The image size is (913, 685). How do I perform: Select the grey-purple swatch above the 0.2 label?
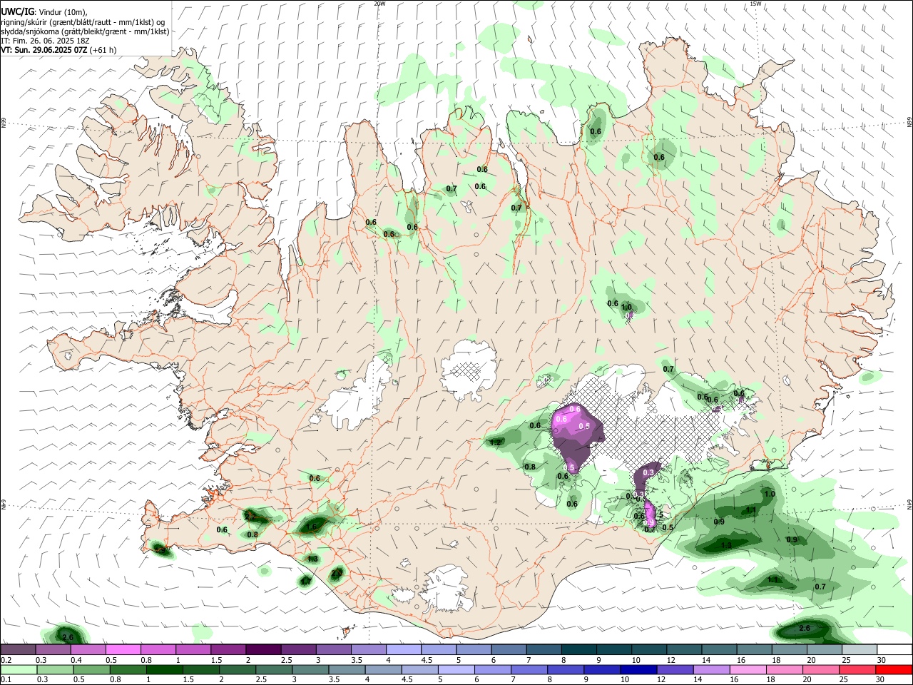click(x=19, y=650)
